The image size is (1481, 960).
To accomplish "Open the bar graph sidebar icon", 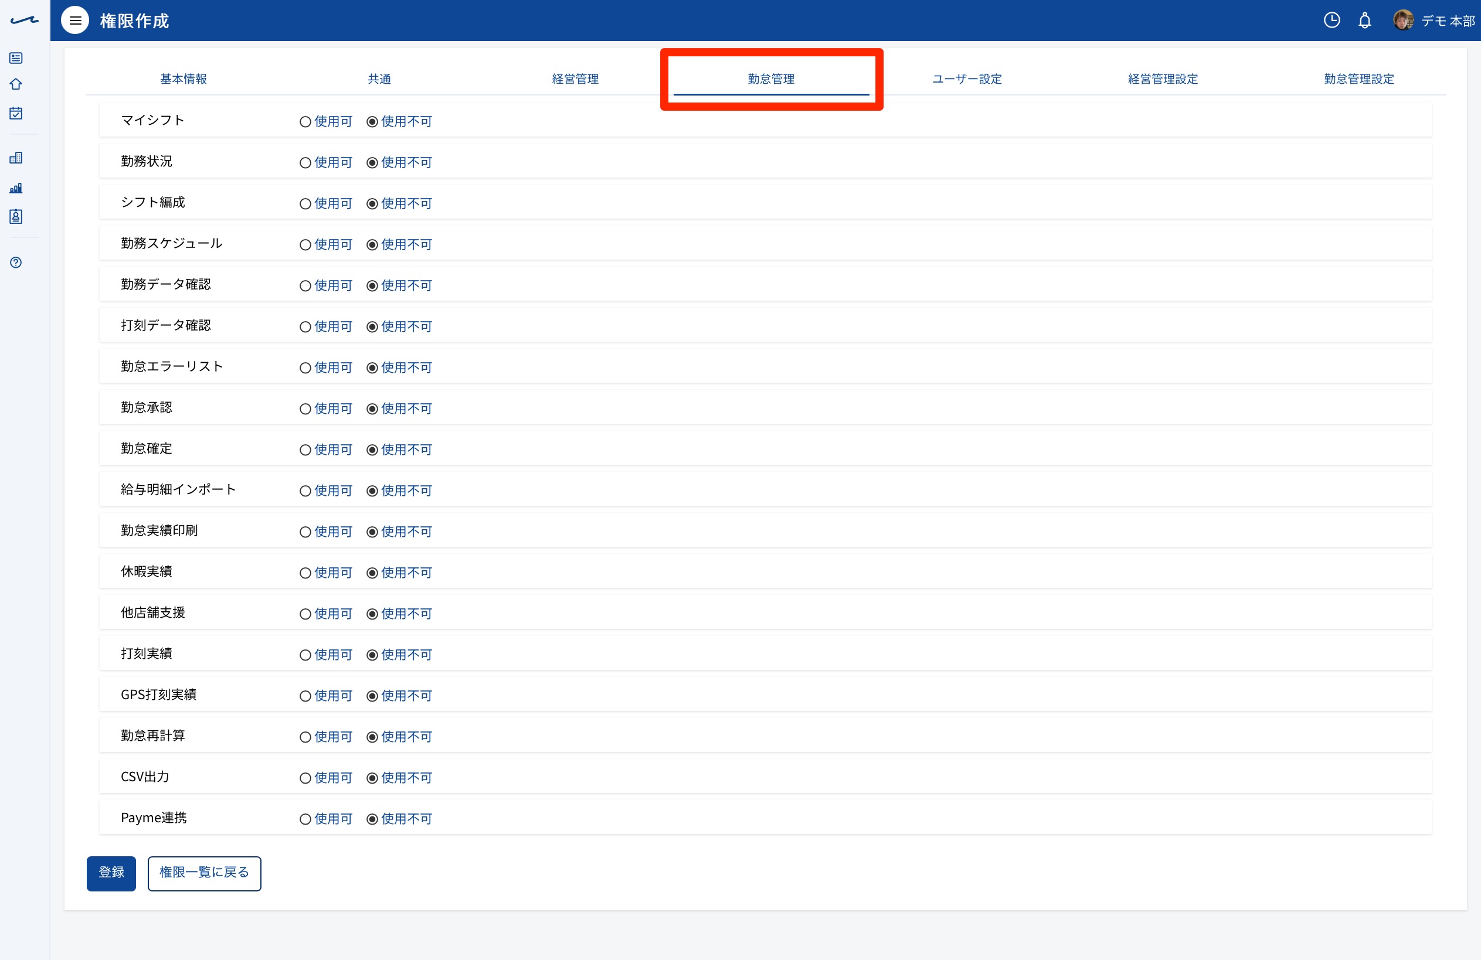I will coord(16,188).
